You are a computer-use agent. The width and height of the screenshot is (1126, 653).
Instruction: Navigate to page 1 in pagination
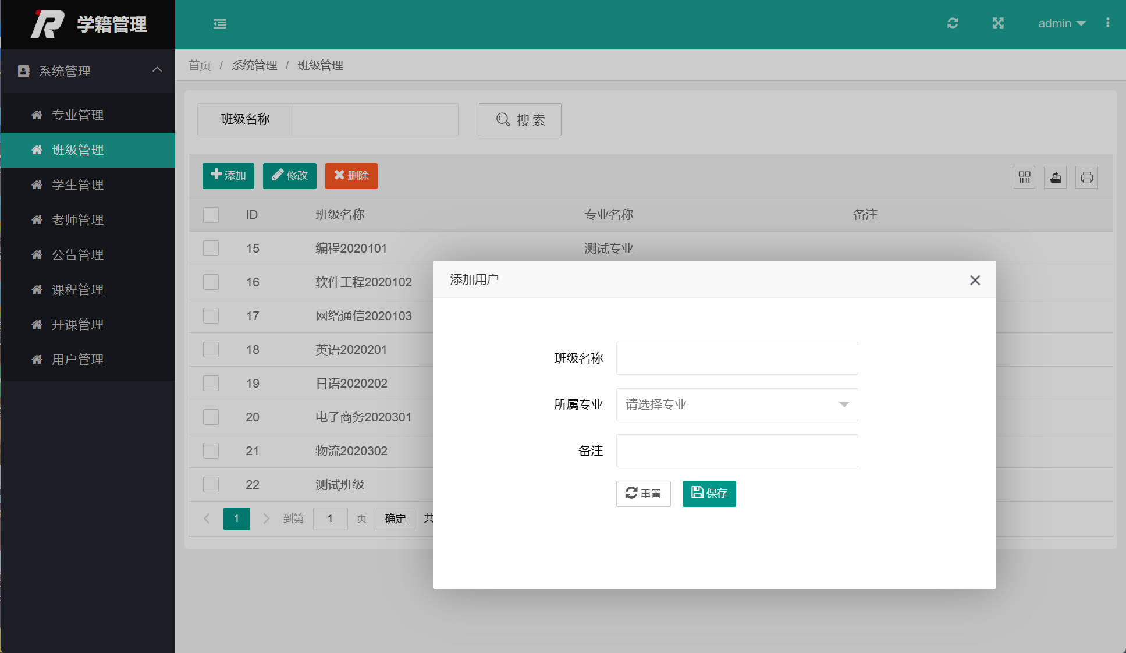pos(236,519)
